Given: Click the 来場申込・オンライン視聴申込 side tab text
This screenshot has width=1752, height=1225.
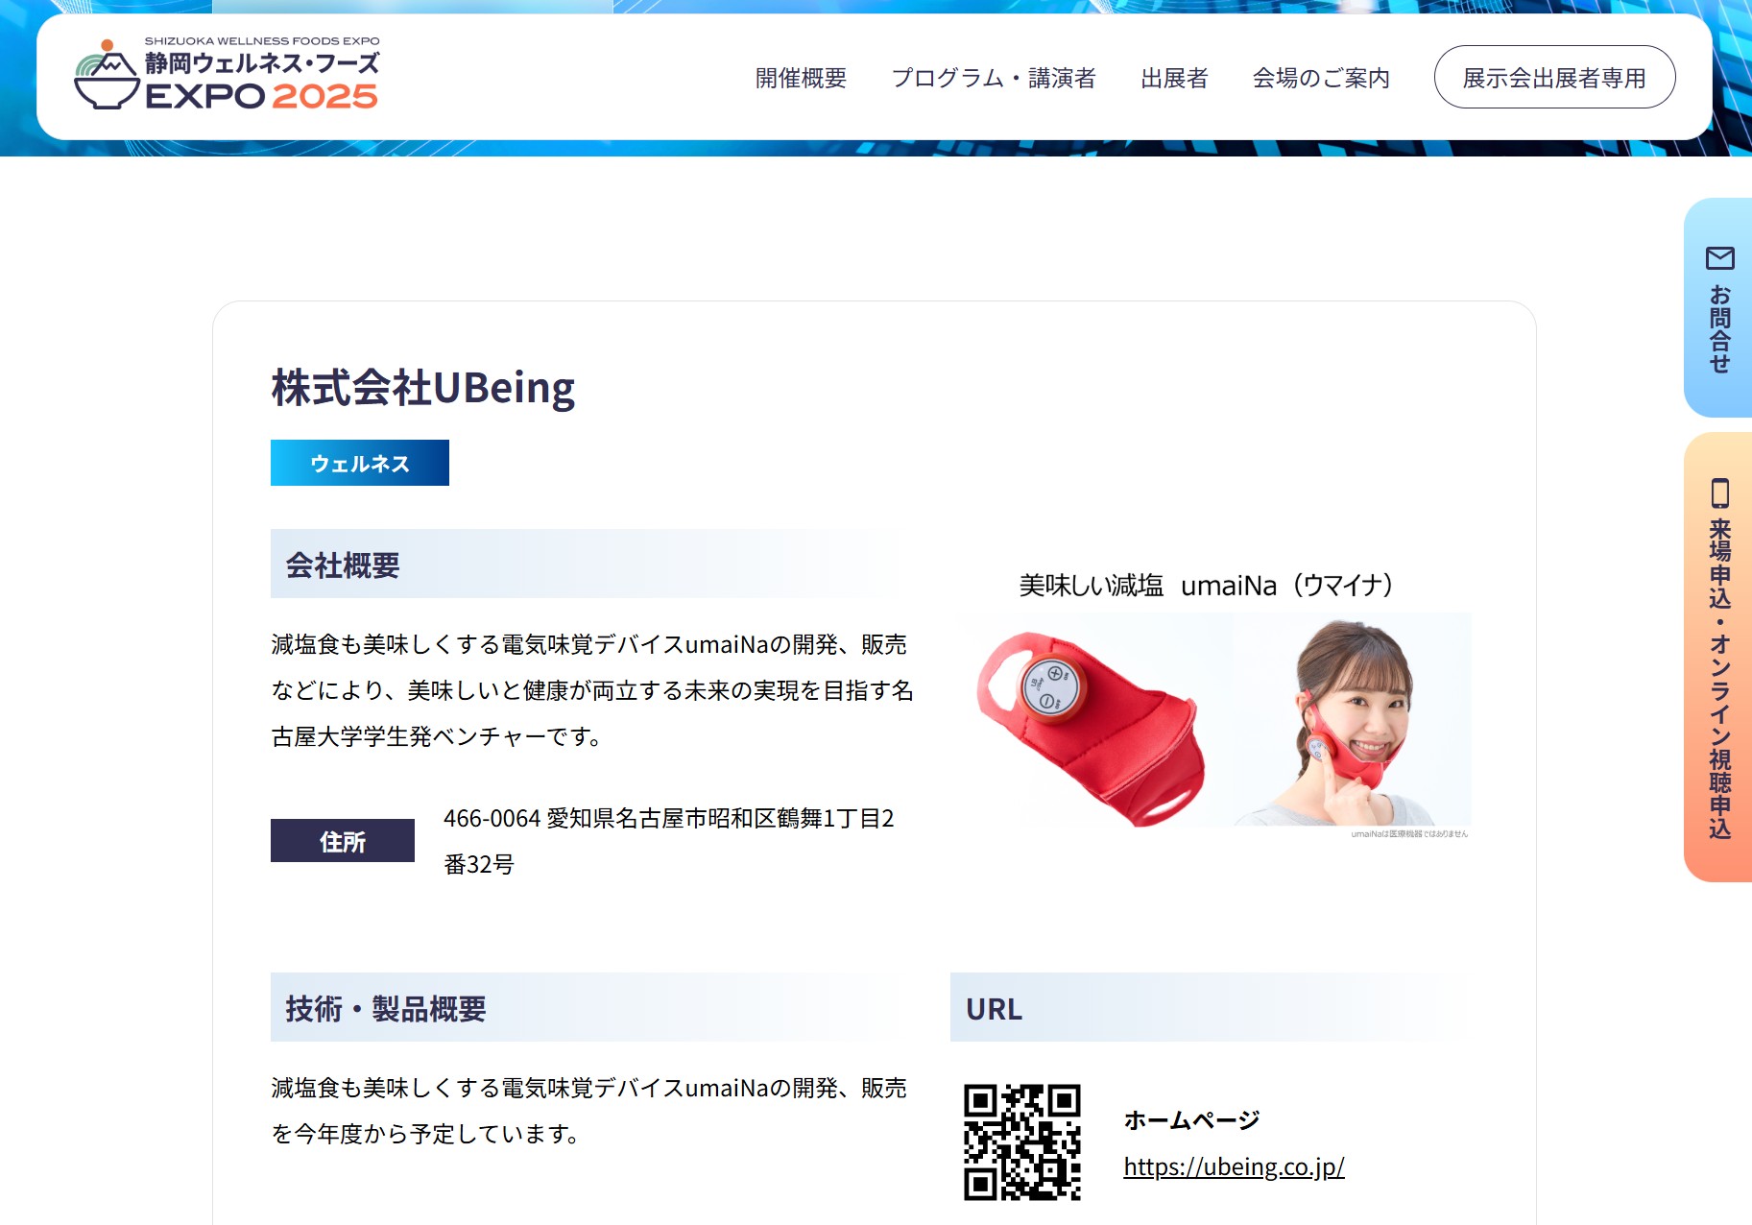Looking at the screenshot, I should 1719,679.
